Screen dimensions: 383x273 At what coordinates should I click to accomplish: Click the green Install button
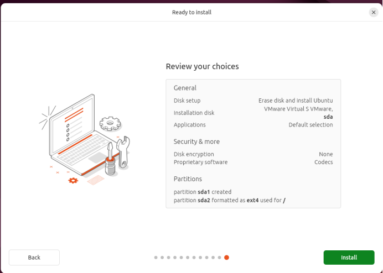click(x=349, y=258)
